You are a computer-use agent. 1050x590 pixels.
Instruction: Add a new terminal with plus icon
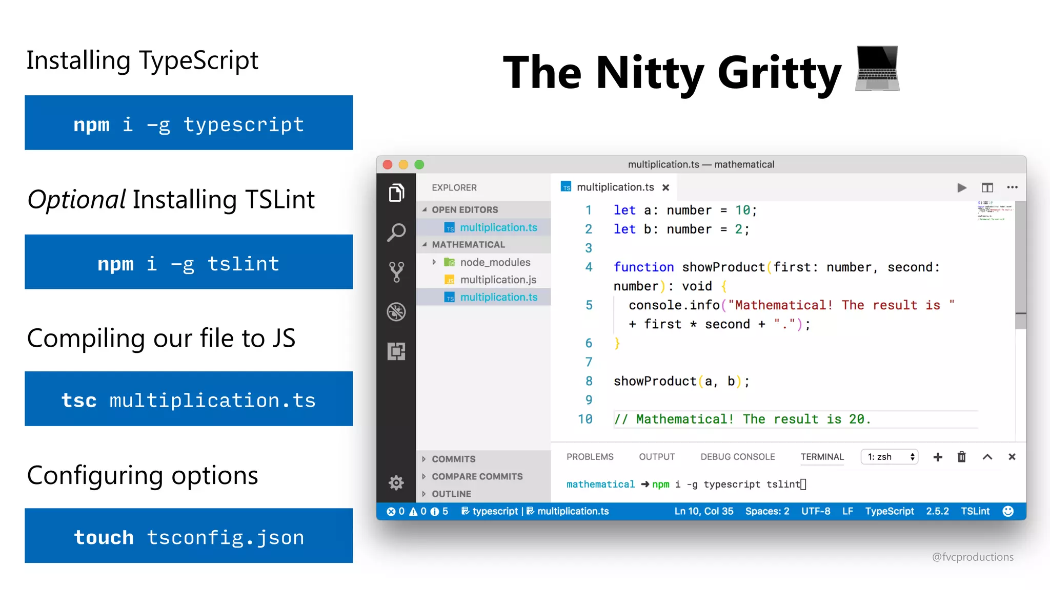(938, 457)
